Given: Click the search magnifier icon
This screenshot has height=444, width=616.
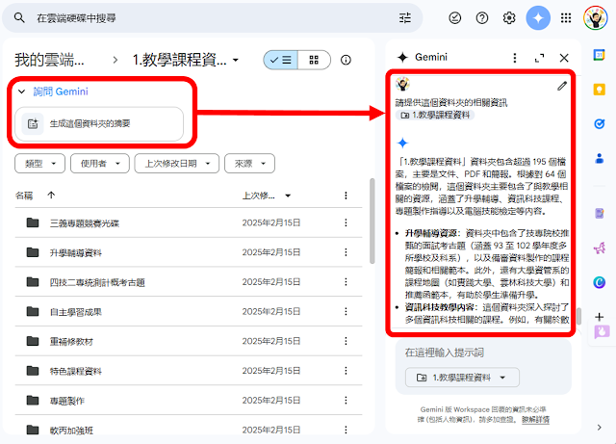Looking at the screenshot, I should pos(19,17).
